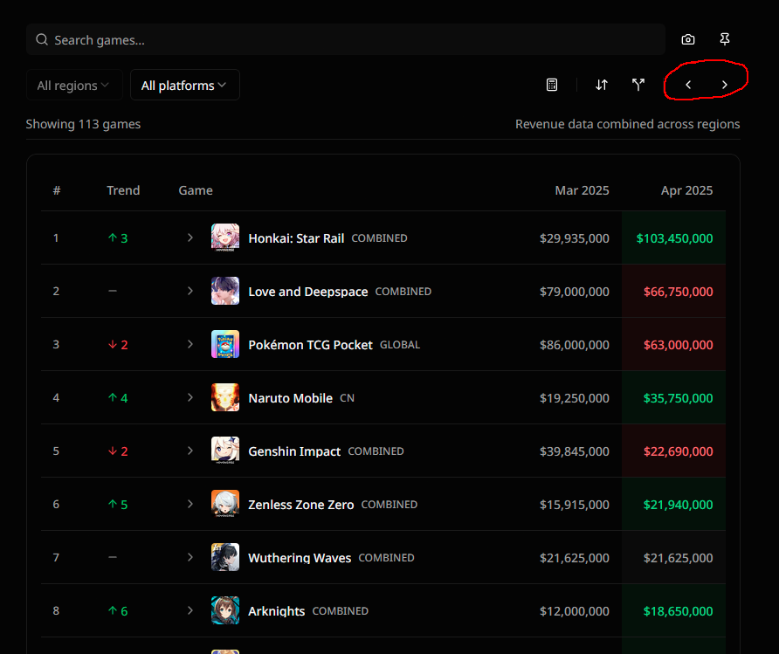Click the search magnifier icon
779x654 pixels.
point(42,39)
